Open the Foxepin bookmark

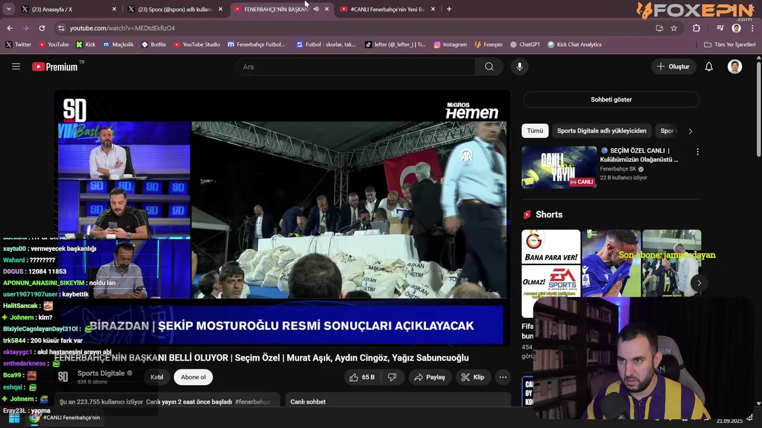(488, 45)
